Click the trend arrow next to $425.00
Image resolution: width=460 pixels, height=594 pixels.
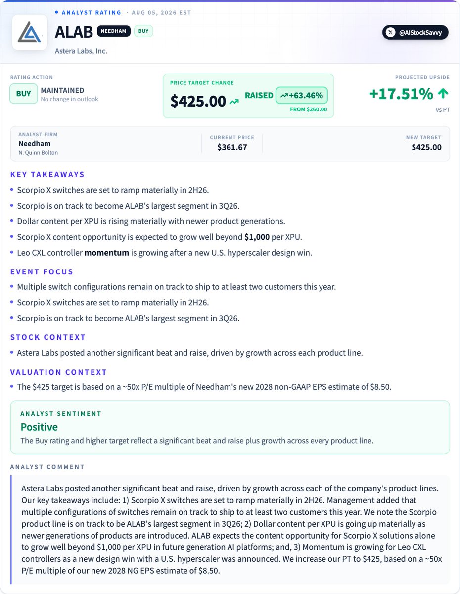tap(234, 102)
